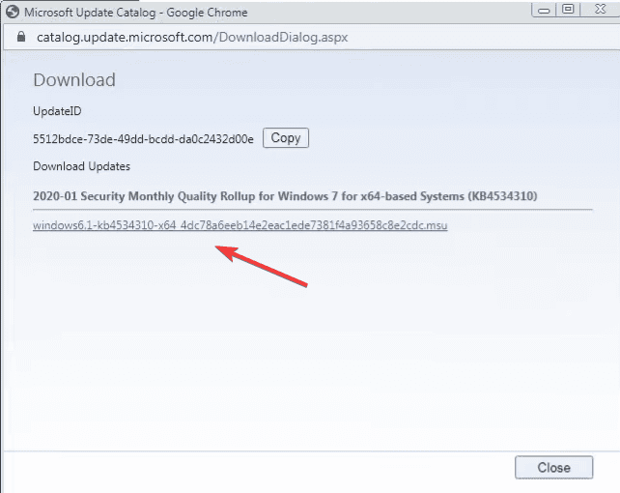The height and width of the screenshot is (493, 620).
Task: Minimize the Chrome popup window
Action: click(x=544, y=10)
